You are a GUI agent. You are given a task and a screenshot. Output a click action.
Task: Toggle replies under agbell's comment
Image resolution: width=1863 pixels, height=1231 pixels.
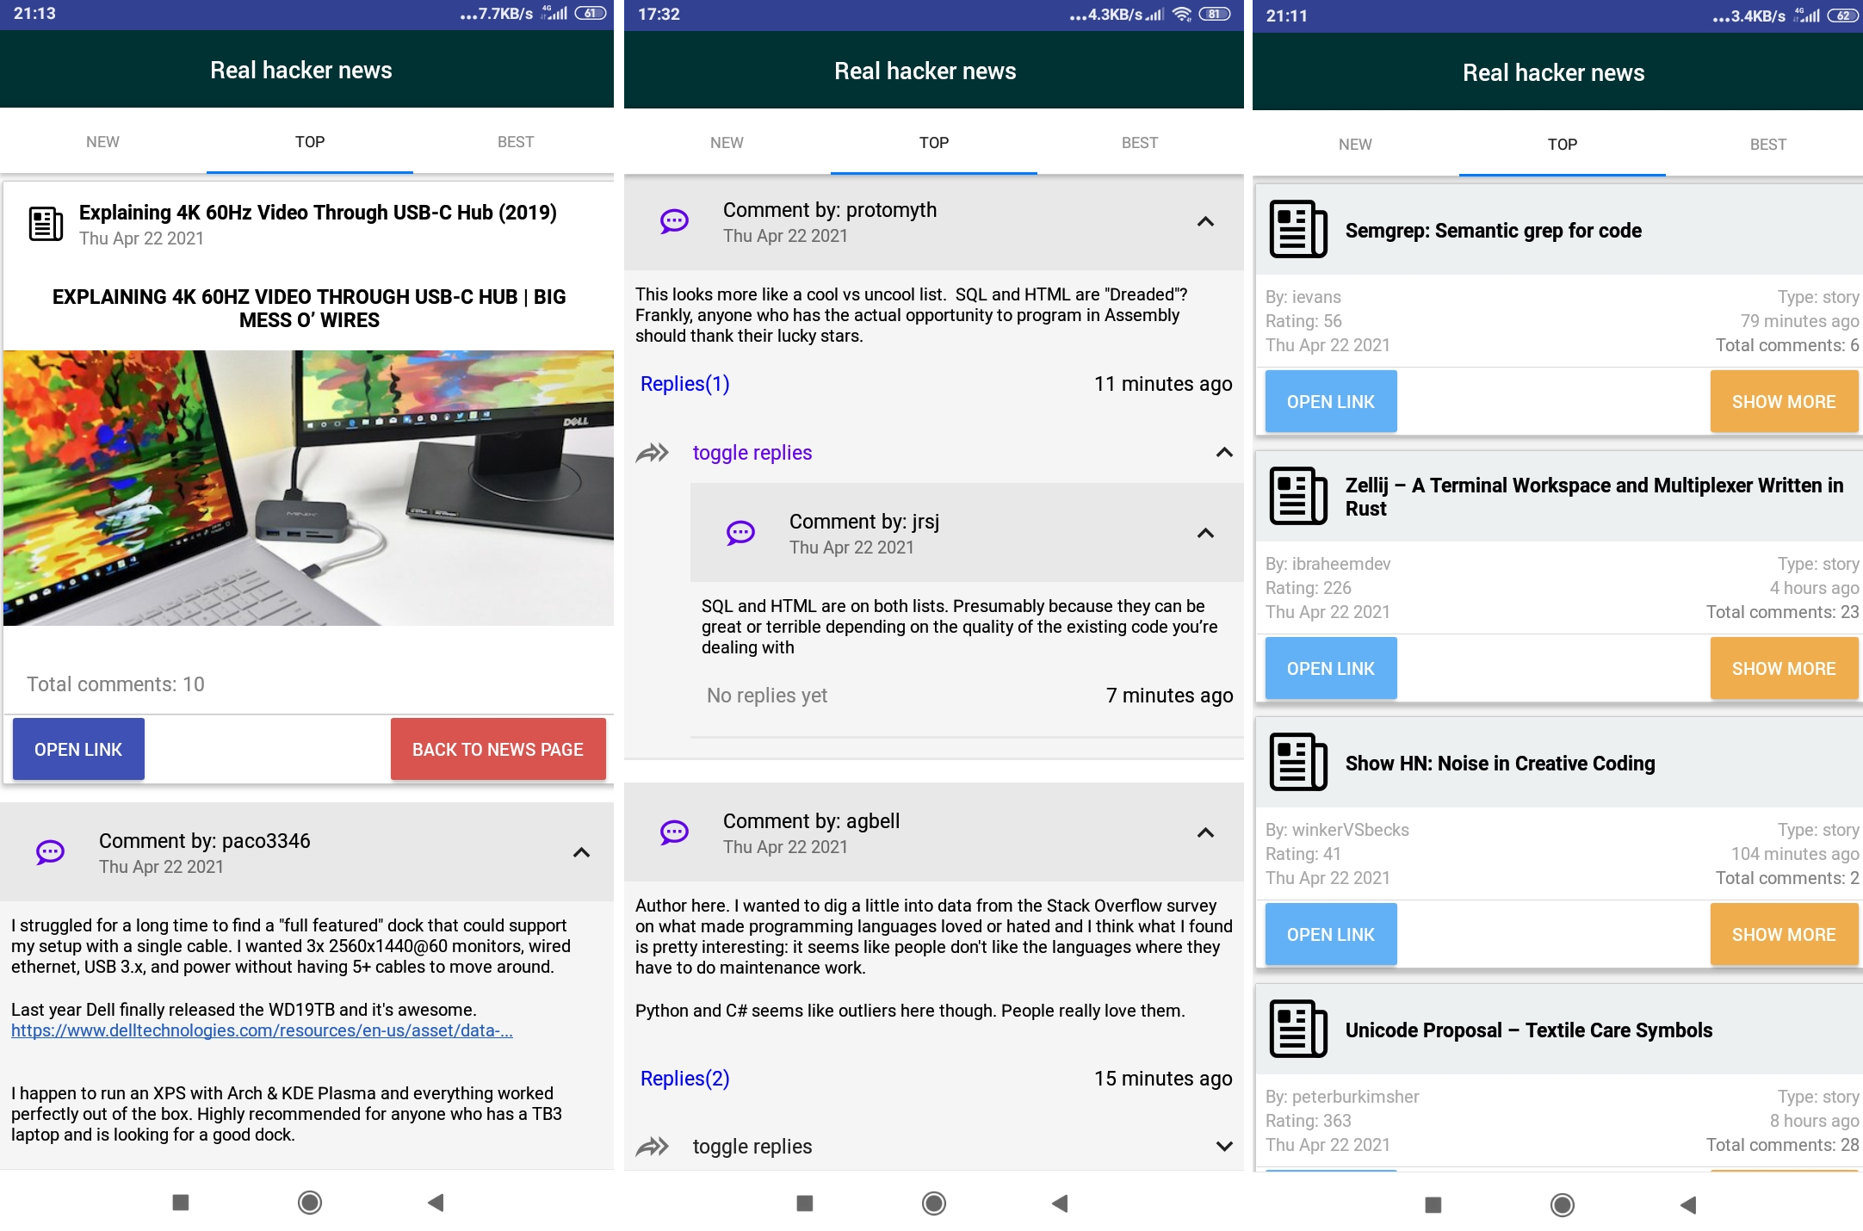click(752, 1147)
